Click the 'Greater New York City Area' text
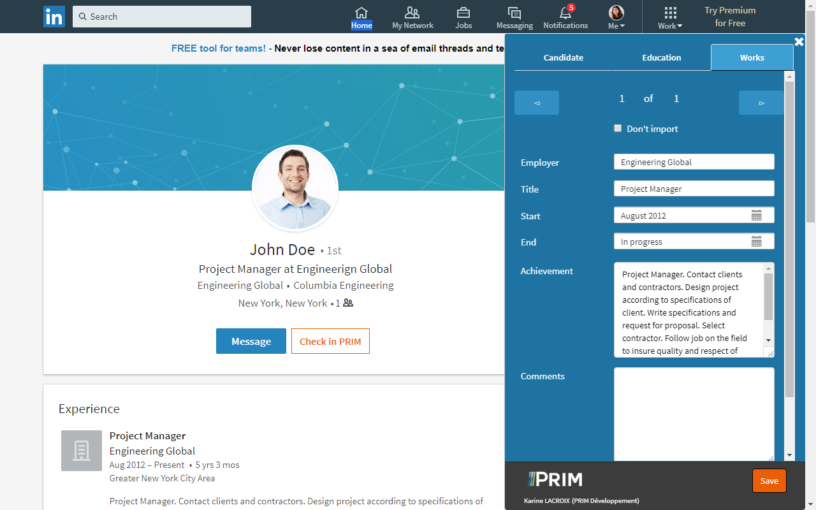Image resolution: width=816 pixels, height=510 pixels. pyautogui.click(x=162, y=478)
